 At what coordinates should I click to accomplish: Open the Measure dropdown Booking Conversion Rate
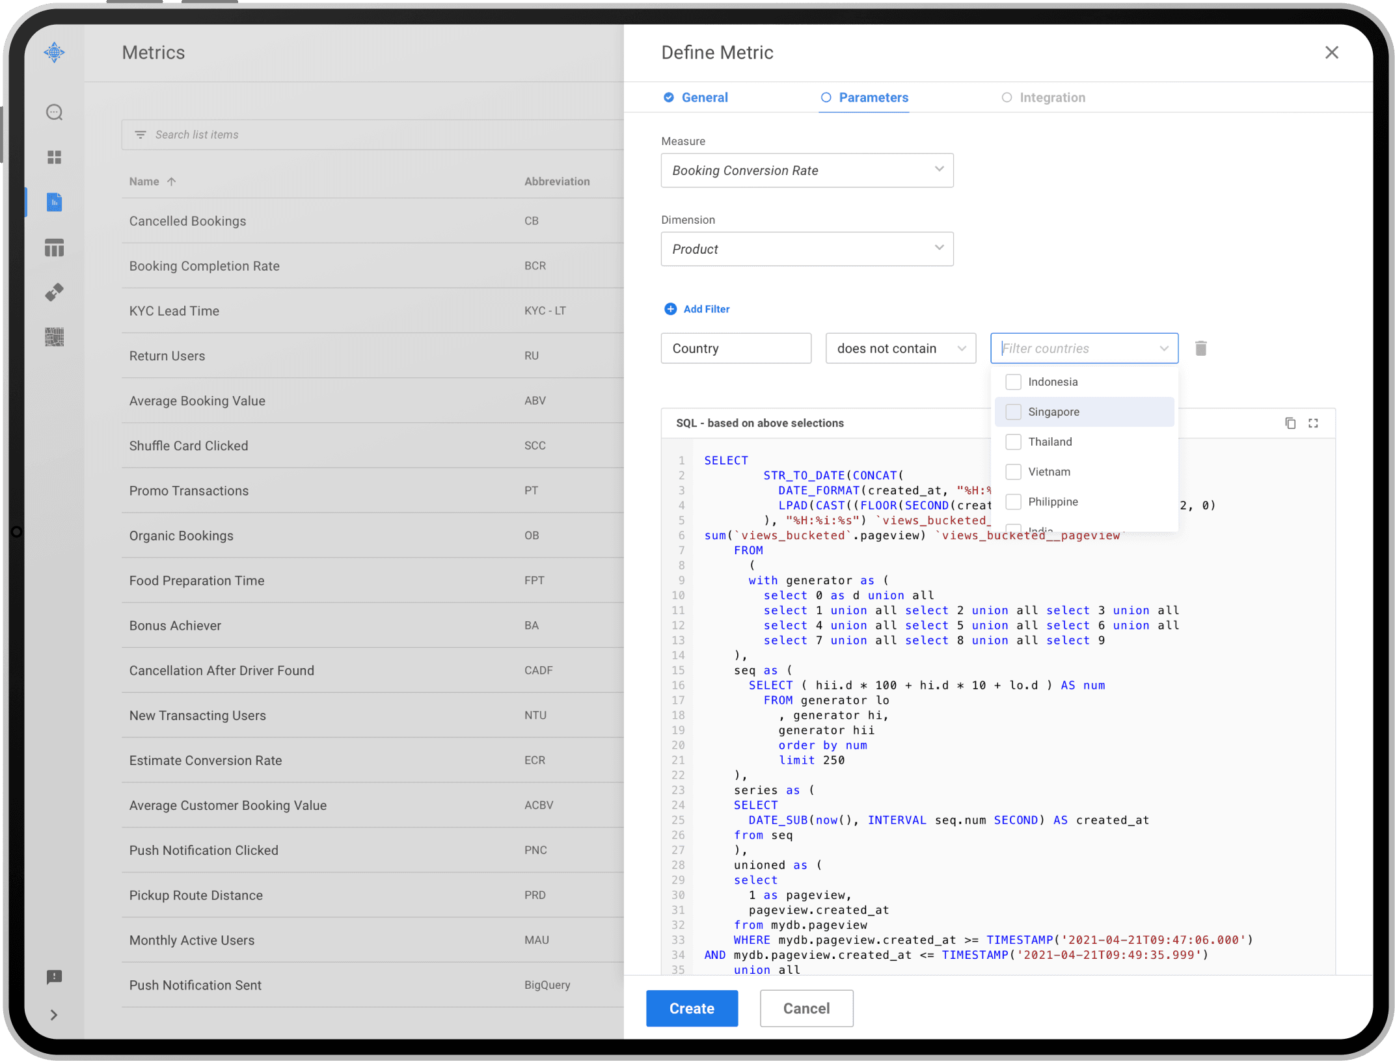tap(807, 170)
